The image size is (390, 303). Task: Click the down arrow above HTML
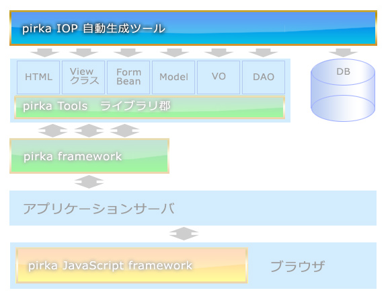pyautogui.click(x=44, y=53)
